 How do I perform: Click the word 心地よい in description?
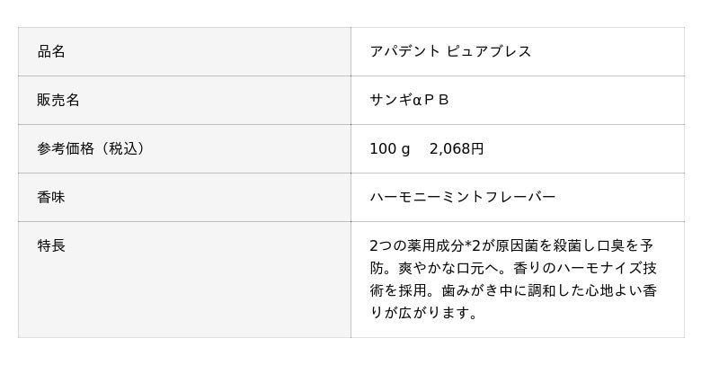[616, 290]
